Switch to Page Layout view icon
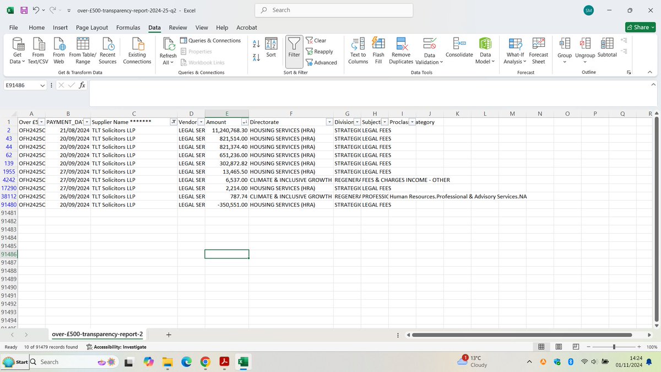This screenshot has height=372, width=661. pyautogui.click(x=559, y=347)
